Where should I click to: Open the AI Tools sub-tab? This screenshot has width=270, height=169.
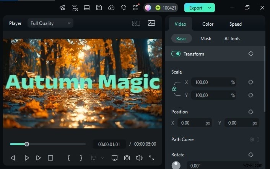(232, 38)
